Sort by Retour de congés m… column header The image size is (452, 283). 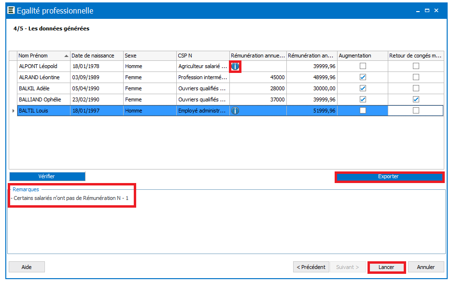416,56
